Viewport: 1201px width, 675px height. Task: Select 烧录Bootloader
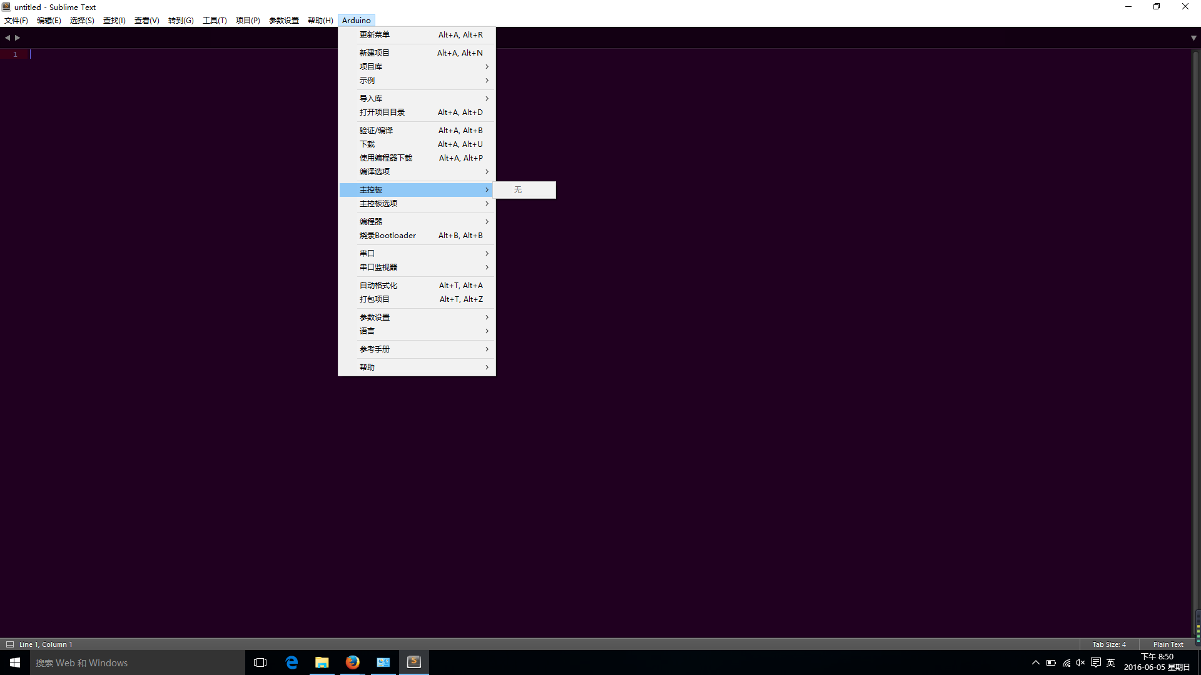click(417, 236)
